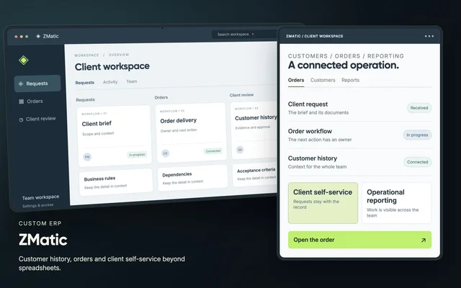Click the Order workflow row title
461x288 pixels.
click(x=310, y=131)
